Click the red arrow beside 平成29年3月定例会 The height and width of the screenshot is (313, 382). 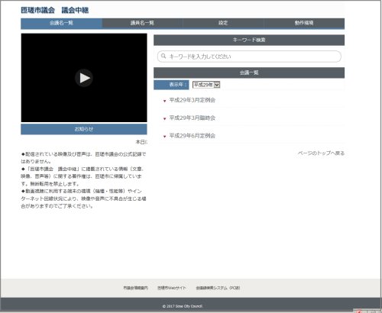[164, 101]
